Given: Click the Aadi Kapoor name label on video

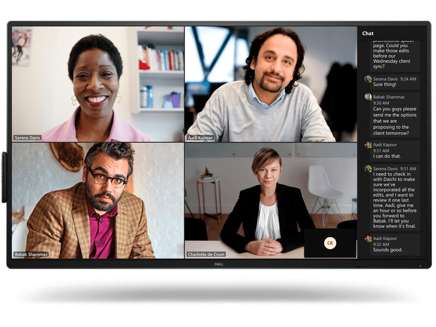Looking at the screenshot, I should tap(201, 138).
